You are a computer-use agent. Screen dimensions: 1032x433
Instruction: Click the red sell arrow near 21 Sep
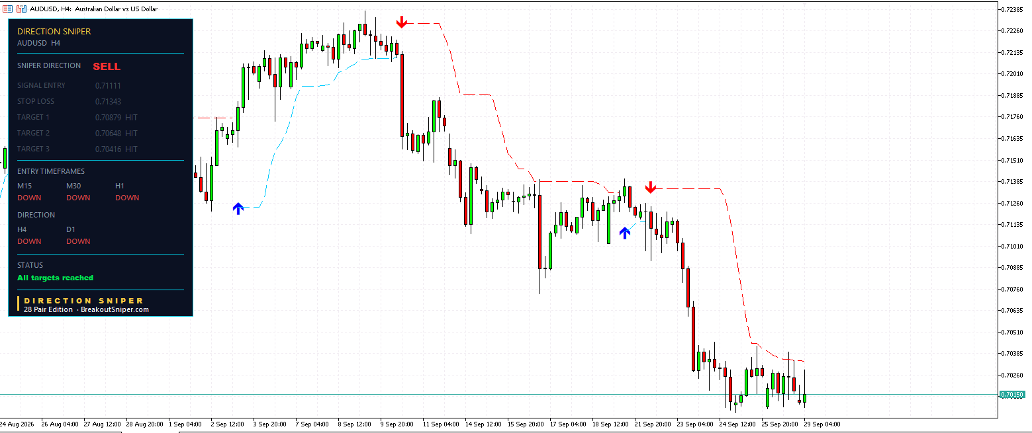650,187
